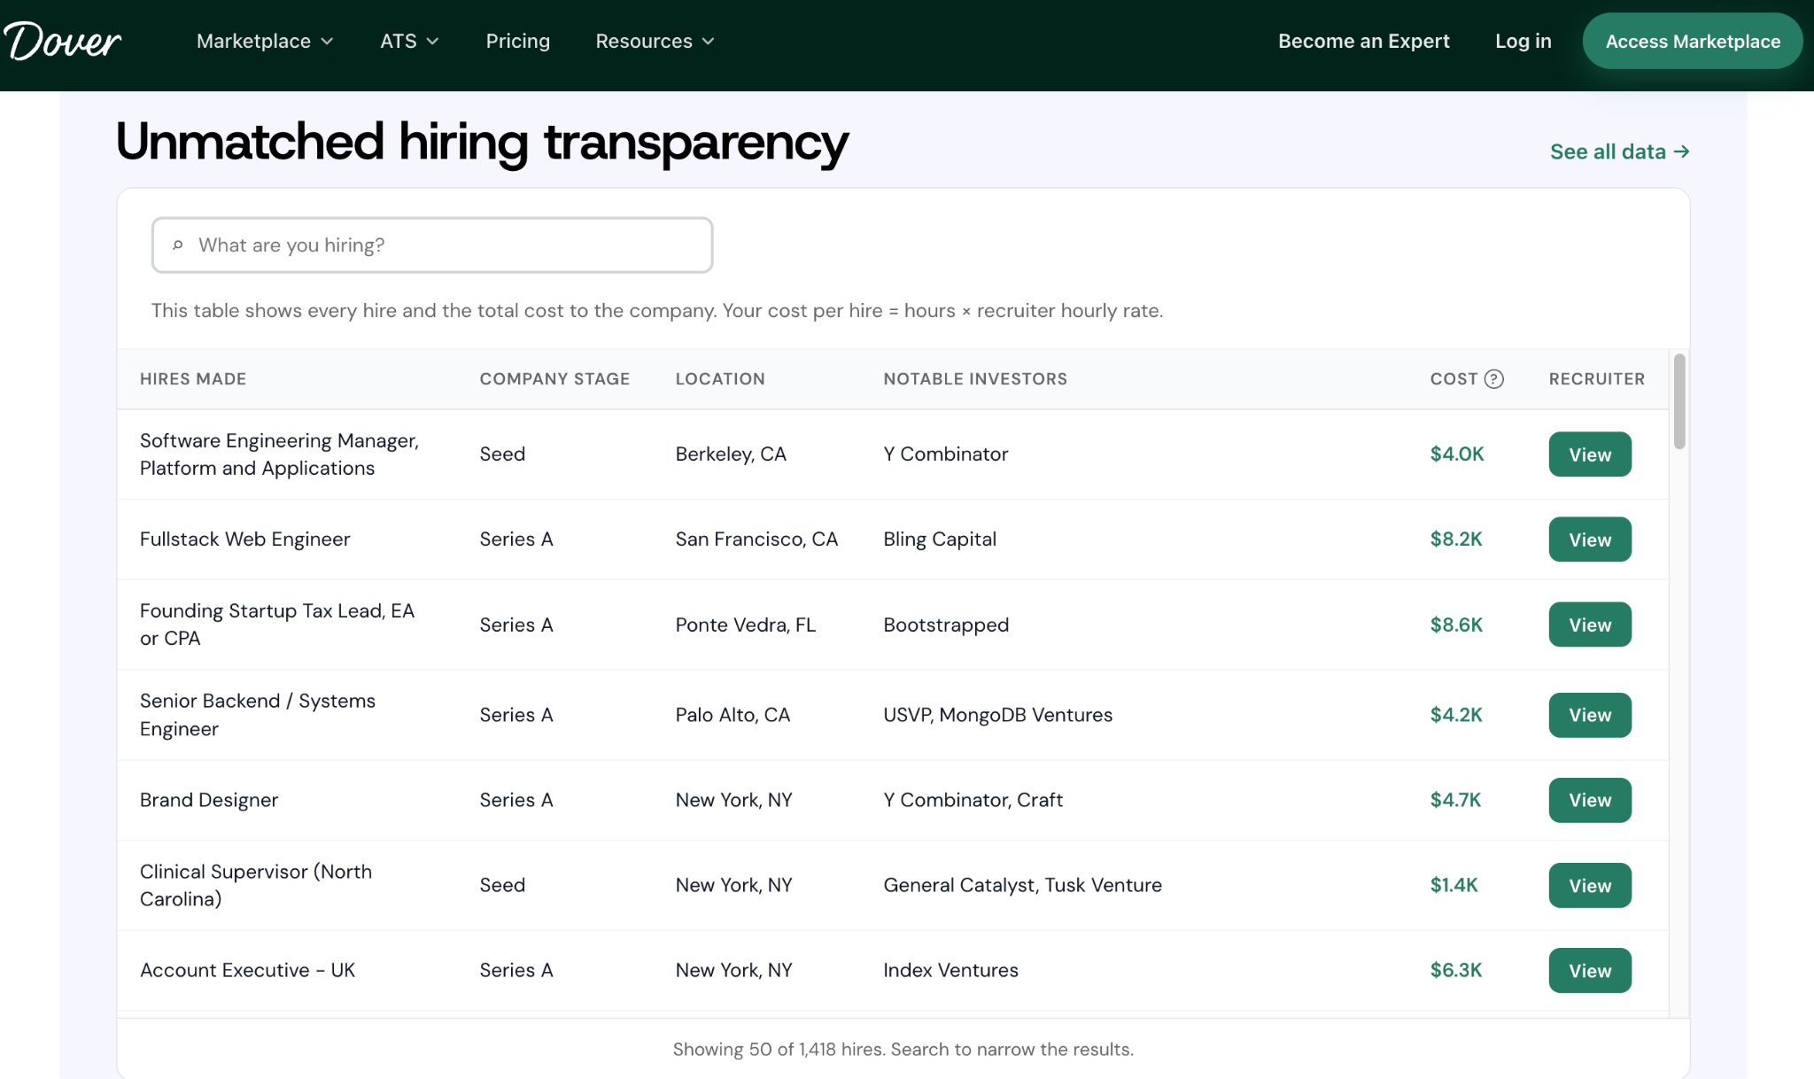The width and height of the screenshot is (1814, 1079).
Task: Click the Index Ventures investor cell
Action: (950, 970)
